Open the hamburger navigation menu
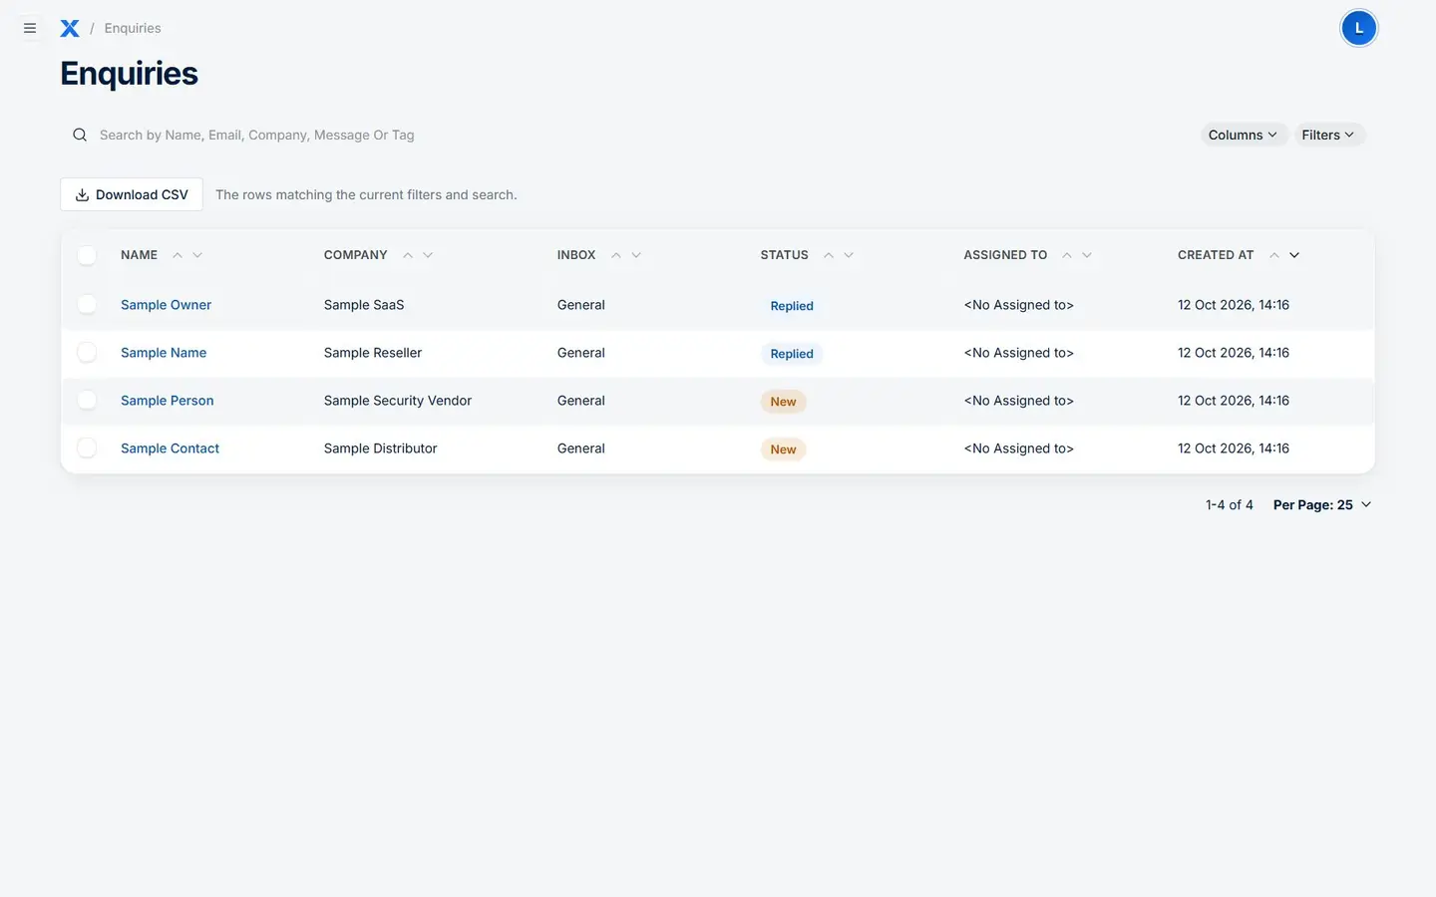 tap(30, 28)
